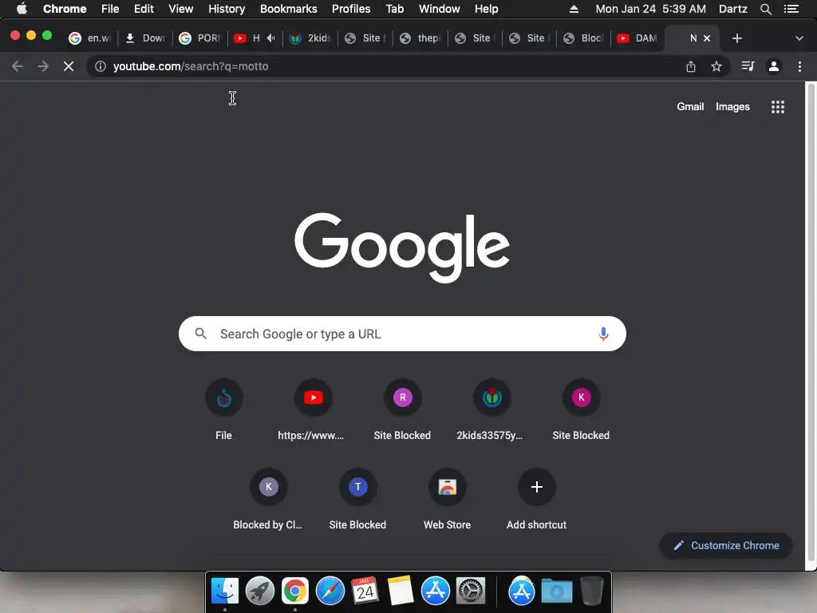The width and height of the screenshot is (817, 613).
Task: Add a new shortcut tile
Action: (536, 500)
